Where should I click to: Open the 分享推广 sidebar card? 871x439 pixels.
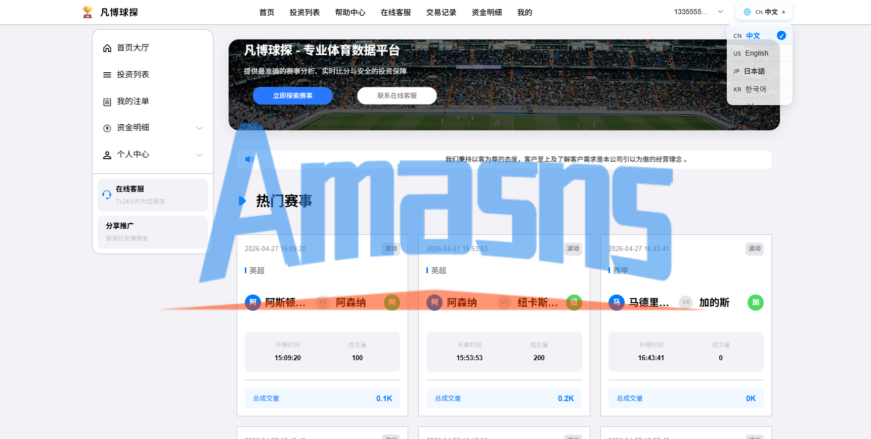point(153,232)
